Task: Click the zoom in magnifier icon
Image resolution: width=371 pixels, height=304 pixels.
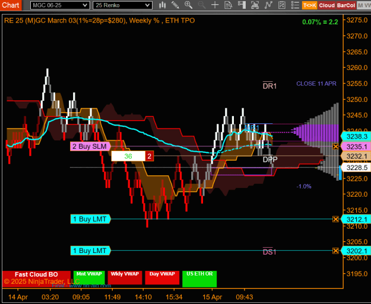Action: point(188,5)
